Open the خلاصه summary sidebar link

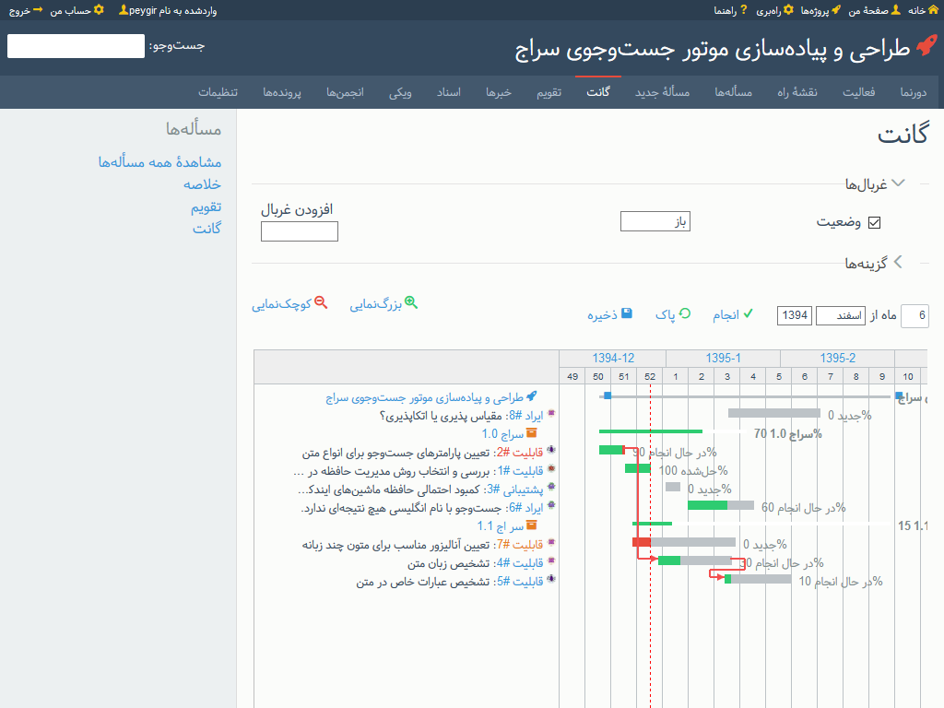[x=202, y=184]
